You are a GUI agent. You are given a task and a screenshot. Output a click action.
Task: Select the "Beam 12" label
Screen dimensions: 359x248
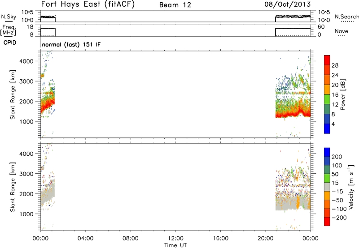click(175, 5)
